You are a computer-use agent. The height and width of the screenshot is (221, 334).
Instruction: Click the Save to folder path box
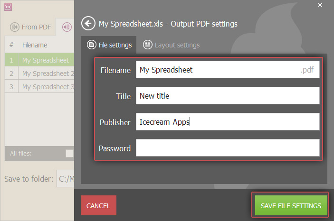pos(66,178)
